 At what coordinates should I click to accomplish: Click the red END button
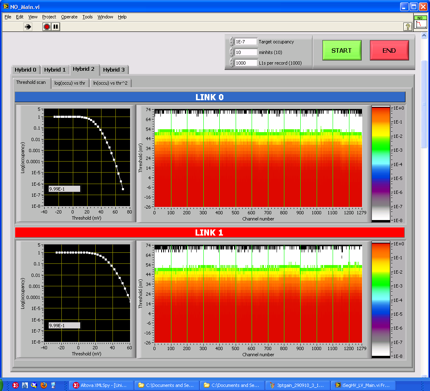point(389,50)
